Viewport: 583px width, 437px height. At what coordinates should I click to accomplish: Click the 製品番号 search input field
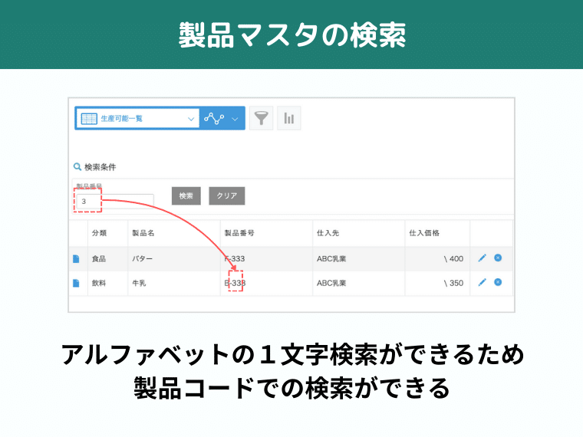click(115, 202)
